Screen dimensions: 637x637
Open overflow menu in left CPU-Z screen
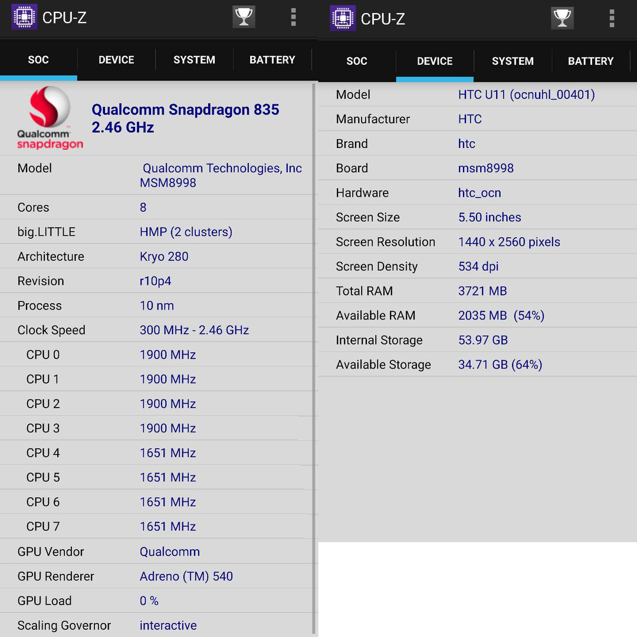click(x=293, y=18)
